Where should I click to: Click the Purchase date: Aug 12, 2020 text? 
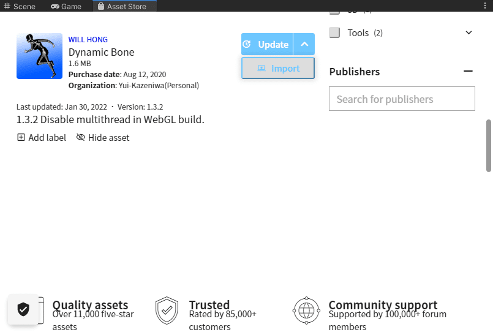click(117, 75)
